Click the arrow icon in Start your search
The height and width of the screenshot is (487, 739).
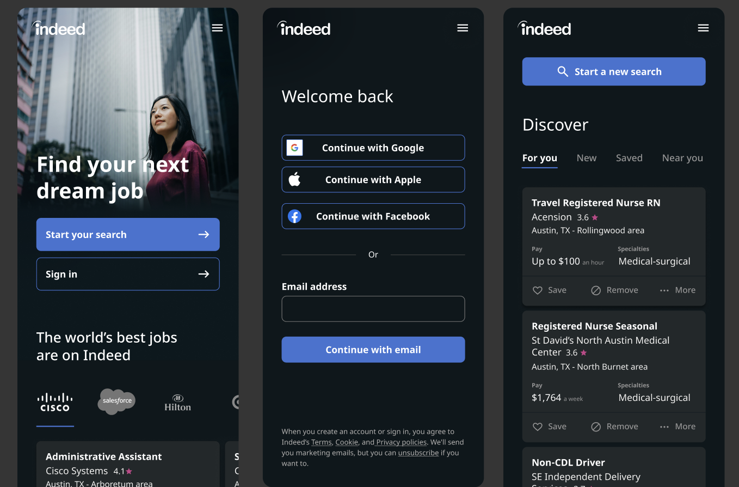[x=204, y=234]
